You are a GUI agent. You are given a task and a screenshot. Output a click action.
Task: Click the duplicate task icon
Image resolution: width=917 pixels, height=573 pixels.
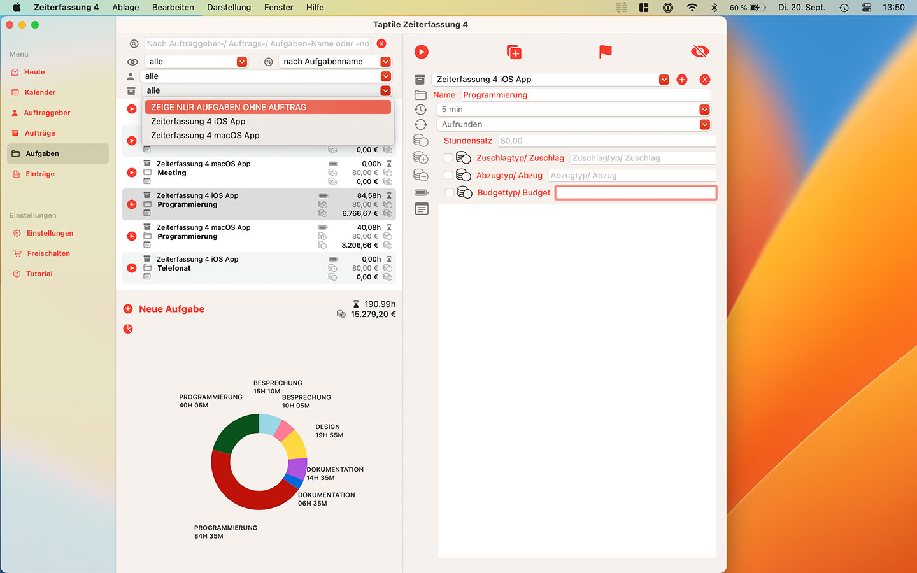click(x=514, y=52)
